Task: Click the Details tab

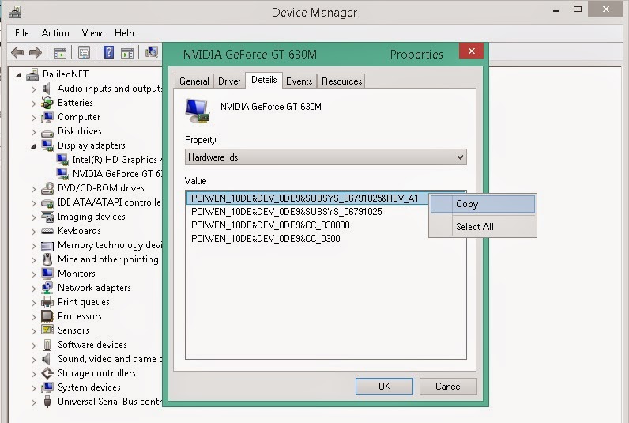Action: point(264,80)
